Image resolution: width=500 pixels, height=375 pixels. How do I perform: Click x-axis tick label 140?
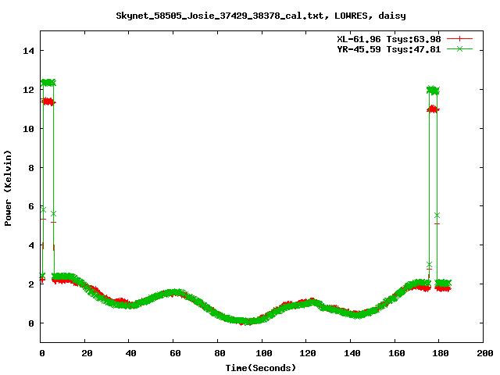352,353
